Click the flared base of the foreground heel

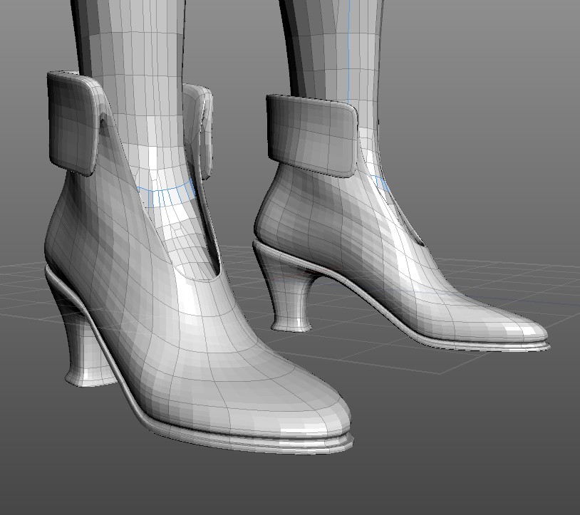[x=87, y=378]
